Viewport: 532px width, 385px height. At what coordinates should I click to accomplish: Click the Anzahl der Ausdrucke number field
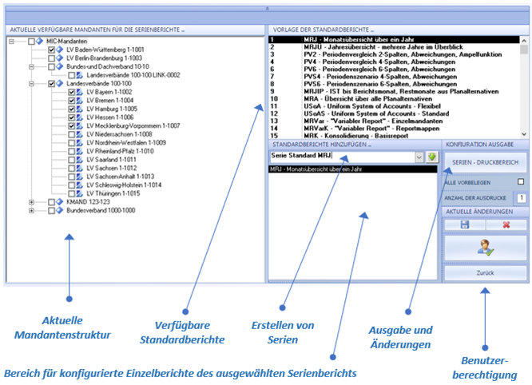coord(521,197)
